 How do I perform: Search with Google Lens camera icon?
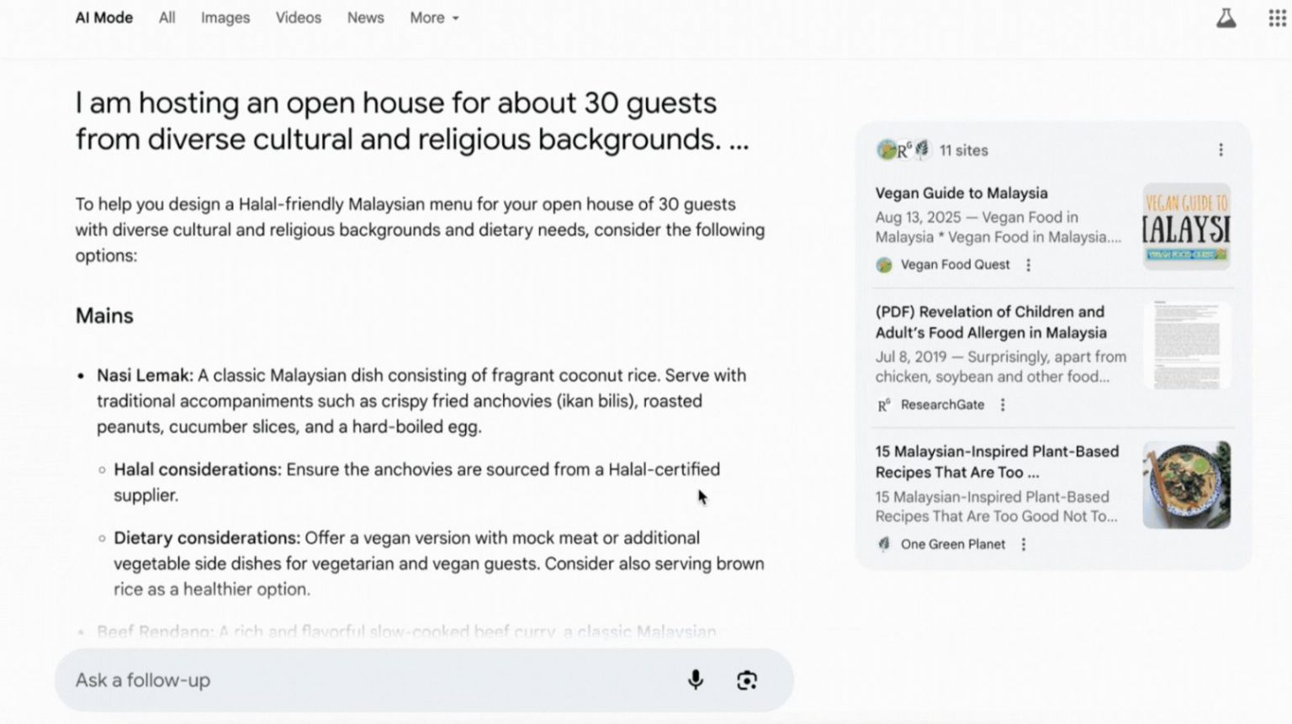pos(746,679)
